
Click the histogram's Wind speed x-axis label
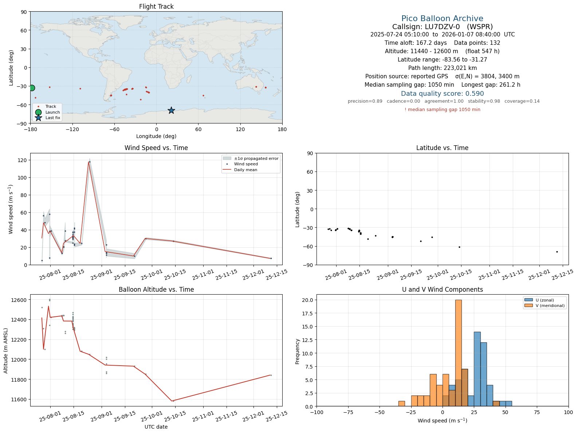click(442, 421)
